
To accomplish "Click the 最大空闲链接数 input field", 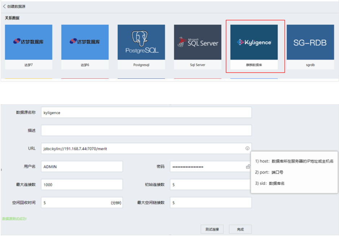I will (211, 202).
